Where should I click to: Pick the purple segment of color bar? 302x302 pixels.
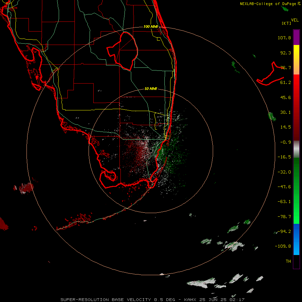(296, 37)
